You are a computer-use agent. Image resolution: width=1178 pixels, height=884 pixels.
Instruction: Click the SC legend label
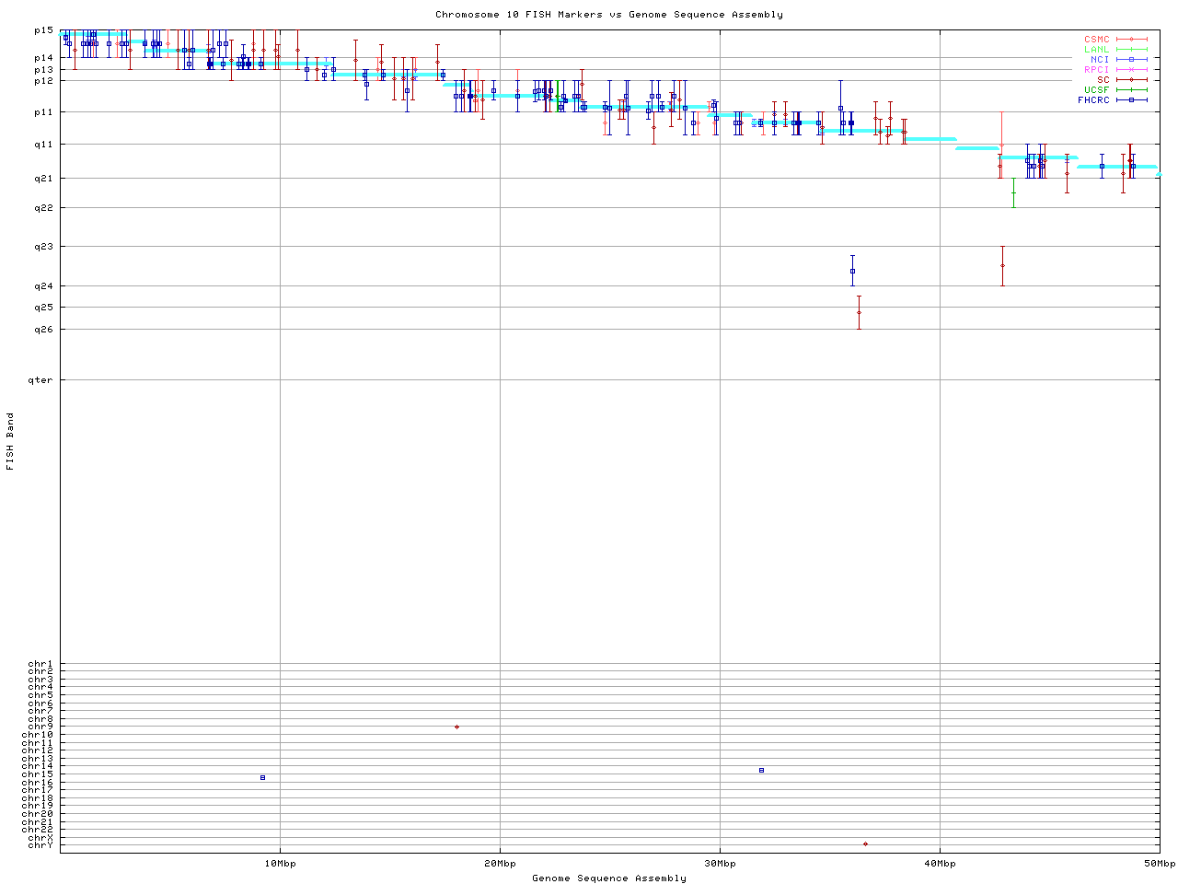tap(1103, 79)
